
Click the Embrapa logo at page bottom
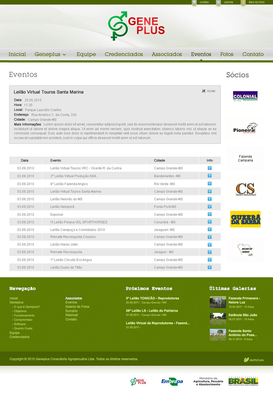pos(172,381)
